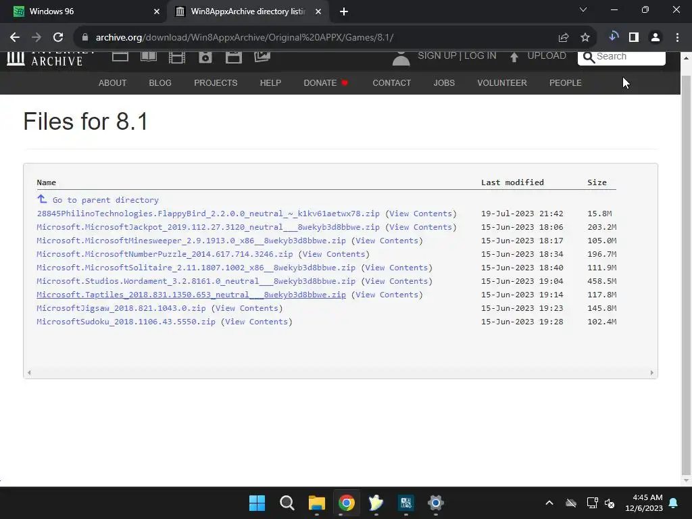Click the user avatar icon beside Sign Up
The height and width of the screenshot is (519, 692).
tap(401, 58)
